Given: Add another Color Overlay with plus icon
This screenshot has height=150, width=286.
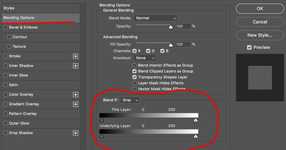Looking at the screenshot, I should (x=75, y=95).
